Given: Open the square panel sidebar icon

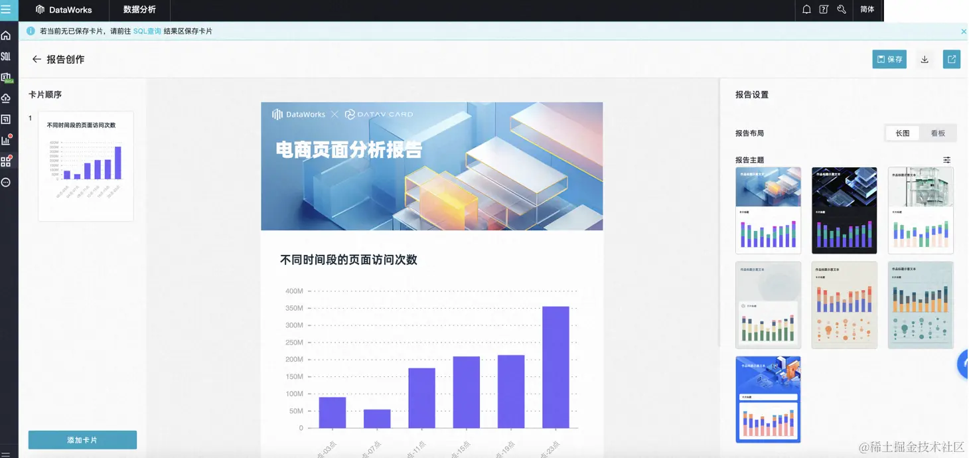Looking at the screenshot, I should (6, 119).
